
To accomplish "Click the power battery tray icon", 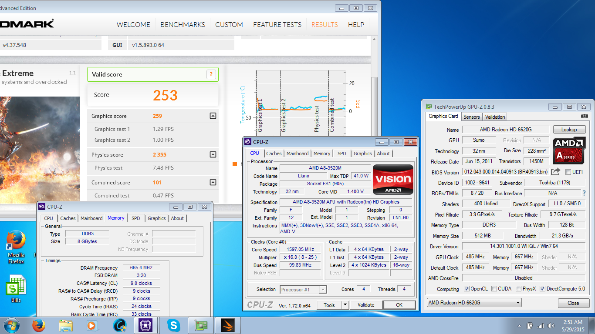I will pyautogui.click(x=530, y=326).
